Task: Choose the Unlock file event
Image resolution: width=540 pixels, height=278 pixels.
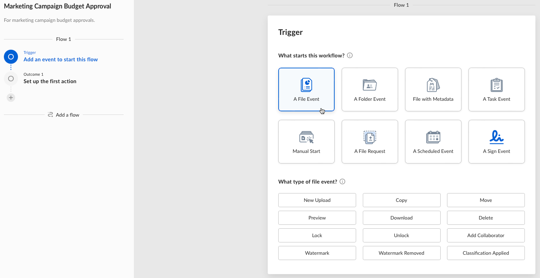Action: pyautogui.click(x=402, y=235)
